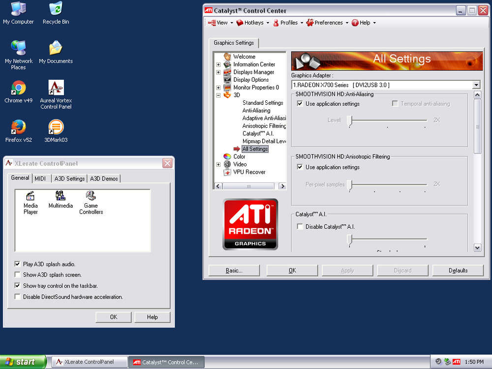The height and width of the screenshot is (369, 492).
Task: Open the Profiles menu dropdown
Action: pyautogui.click(x=288, y=23)
